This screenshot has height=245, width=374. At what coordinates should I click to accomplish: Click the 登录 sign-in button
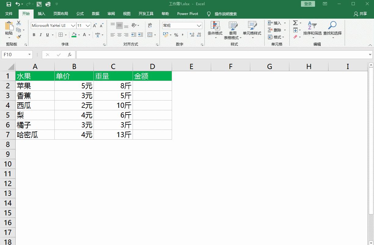pyautogui.click(x=307, y=4)
